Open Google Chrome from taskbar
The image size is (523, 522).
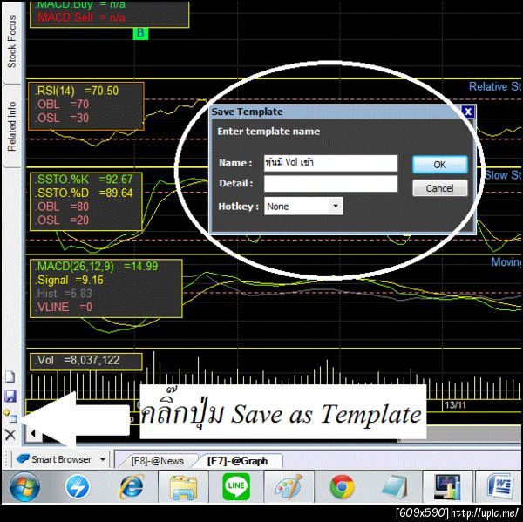click(x=342, y=487)
